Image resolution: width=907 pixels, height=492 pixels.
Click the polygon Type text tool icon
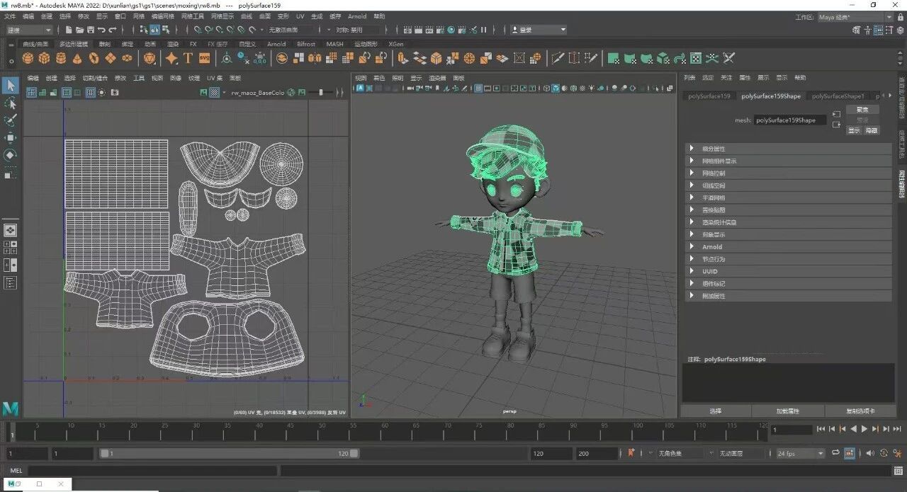click(188, 58)
